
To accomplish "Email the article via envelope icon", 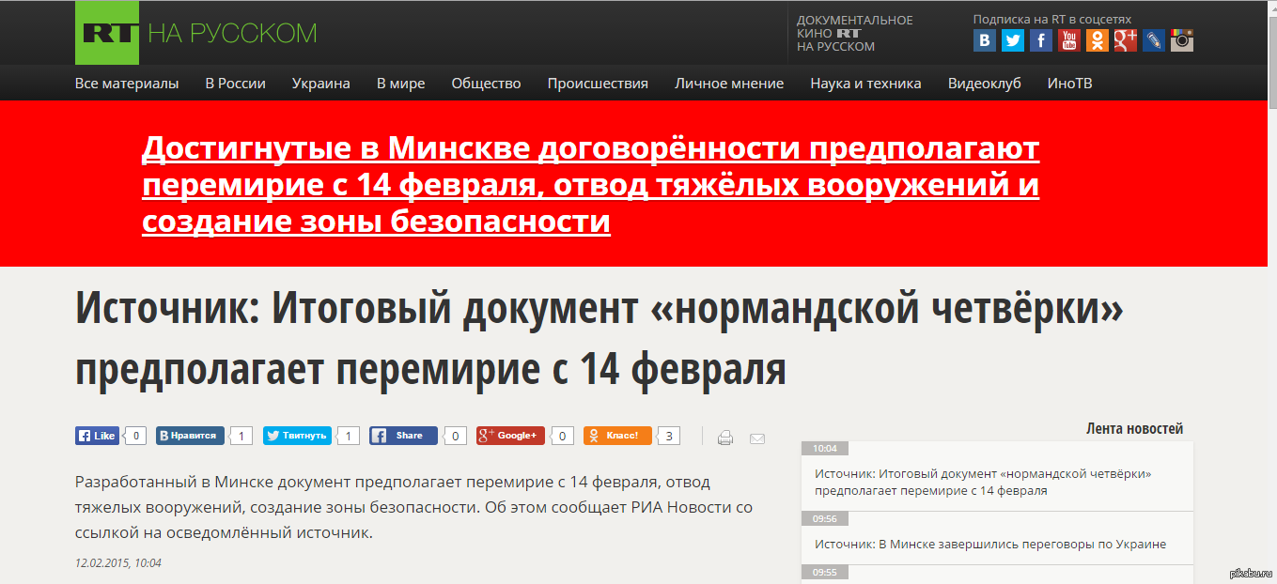I will [x=756, y=438].
